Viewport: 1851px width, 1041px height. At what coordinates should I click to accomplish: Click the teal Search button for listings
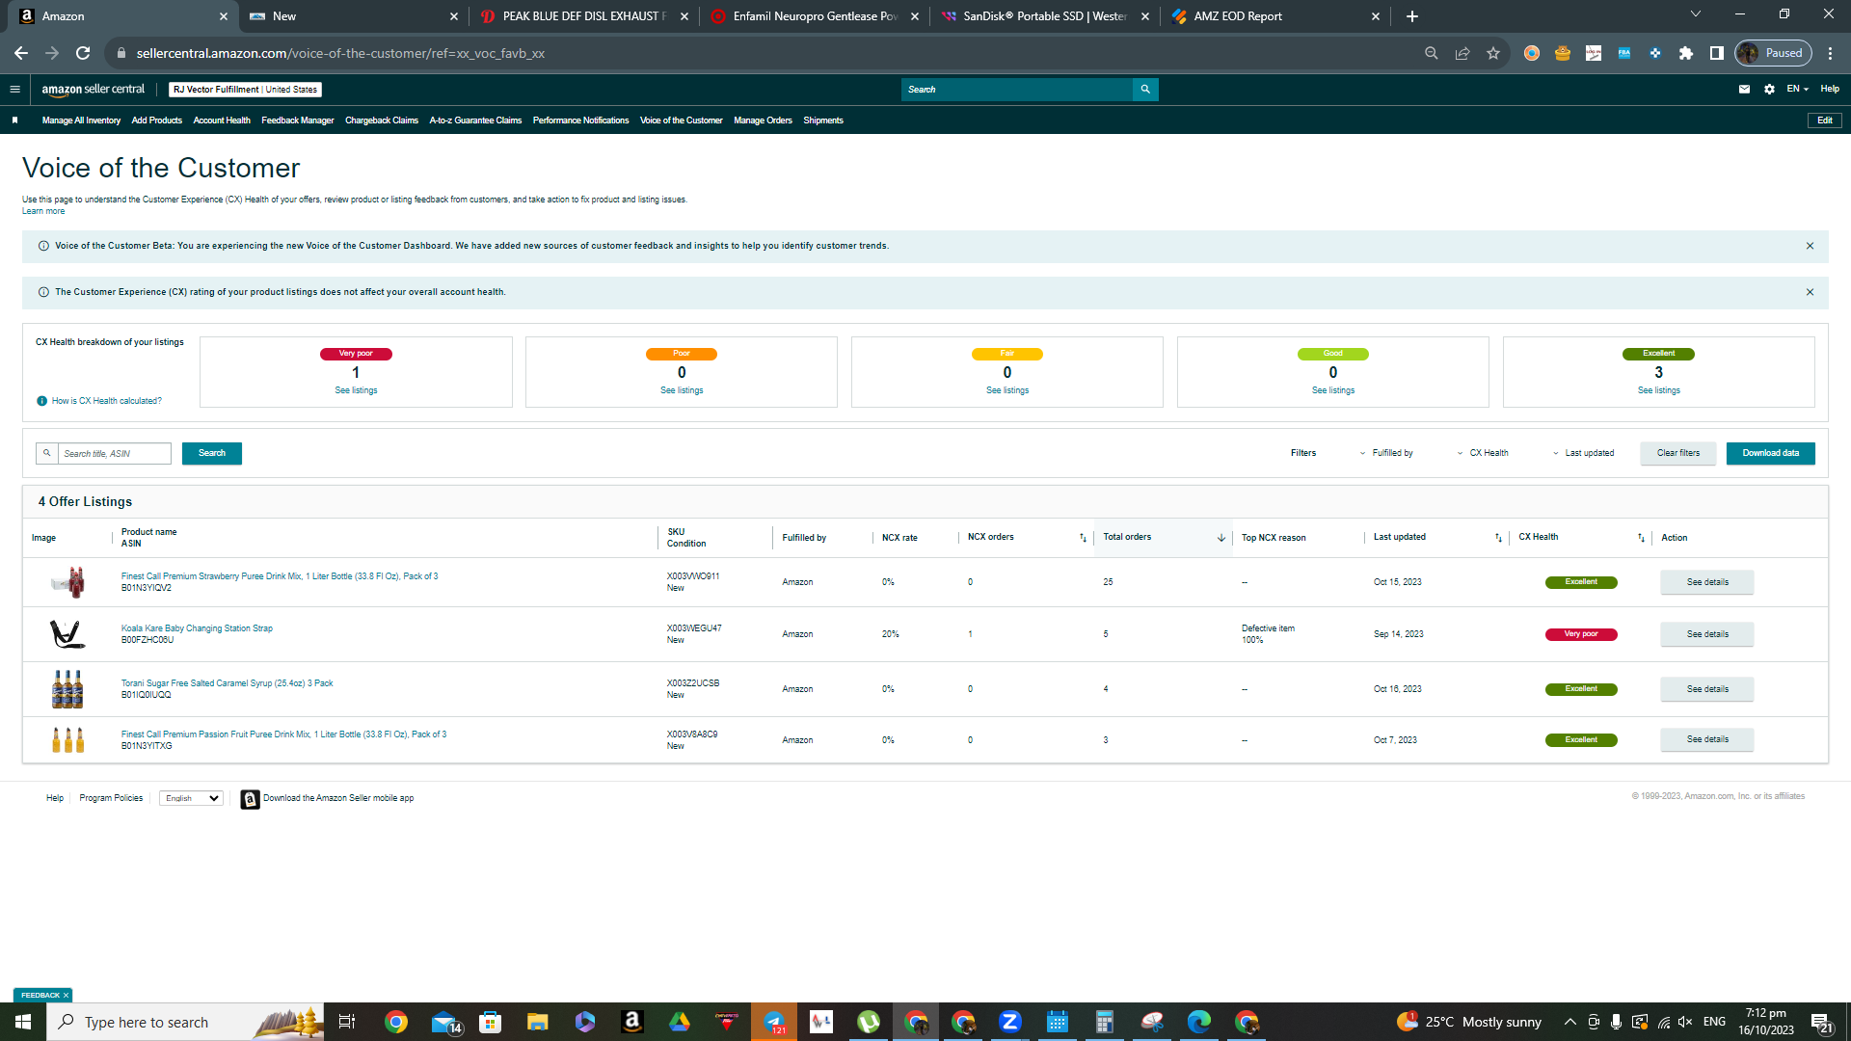click(212, 453)
